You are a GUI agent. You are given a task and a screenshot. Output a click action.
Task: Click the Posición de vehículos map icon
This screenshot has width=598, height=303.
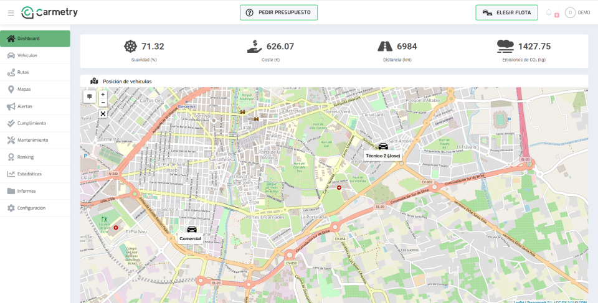click(x=94, y=81)
